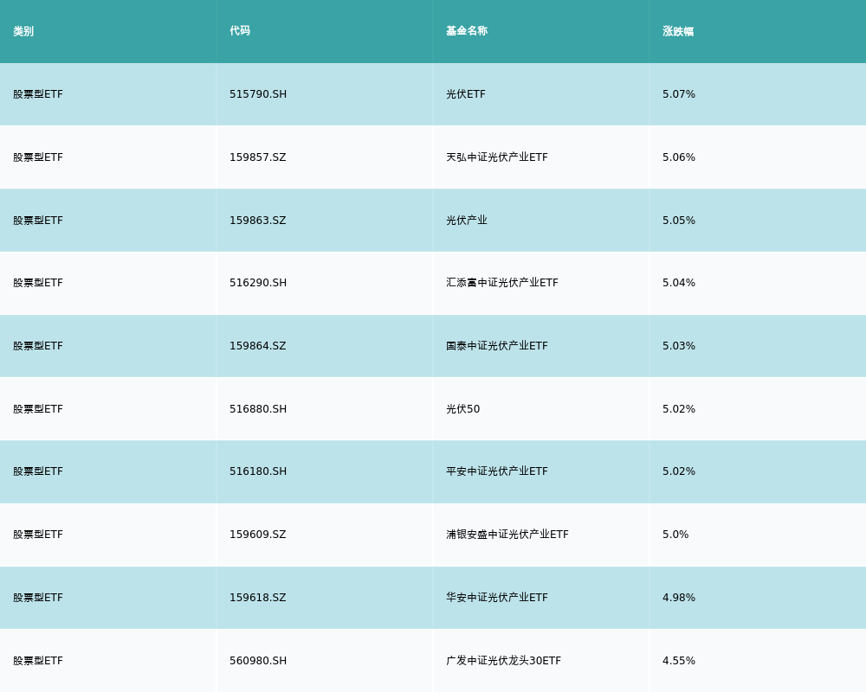Select fund code 159864.SZ
The width and height of the screenshot is (866, 692).
258,346
